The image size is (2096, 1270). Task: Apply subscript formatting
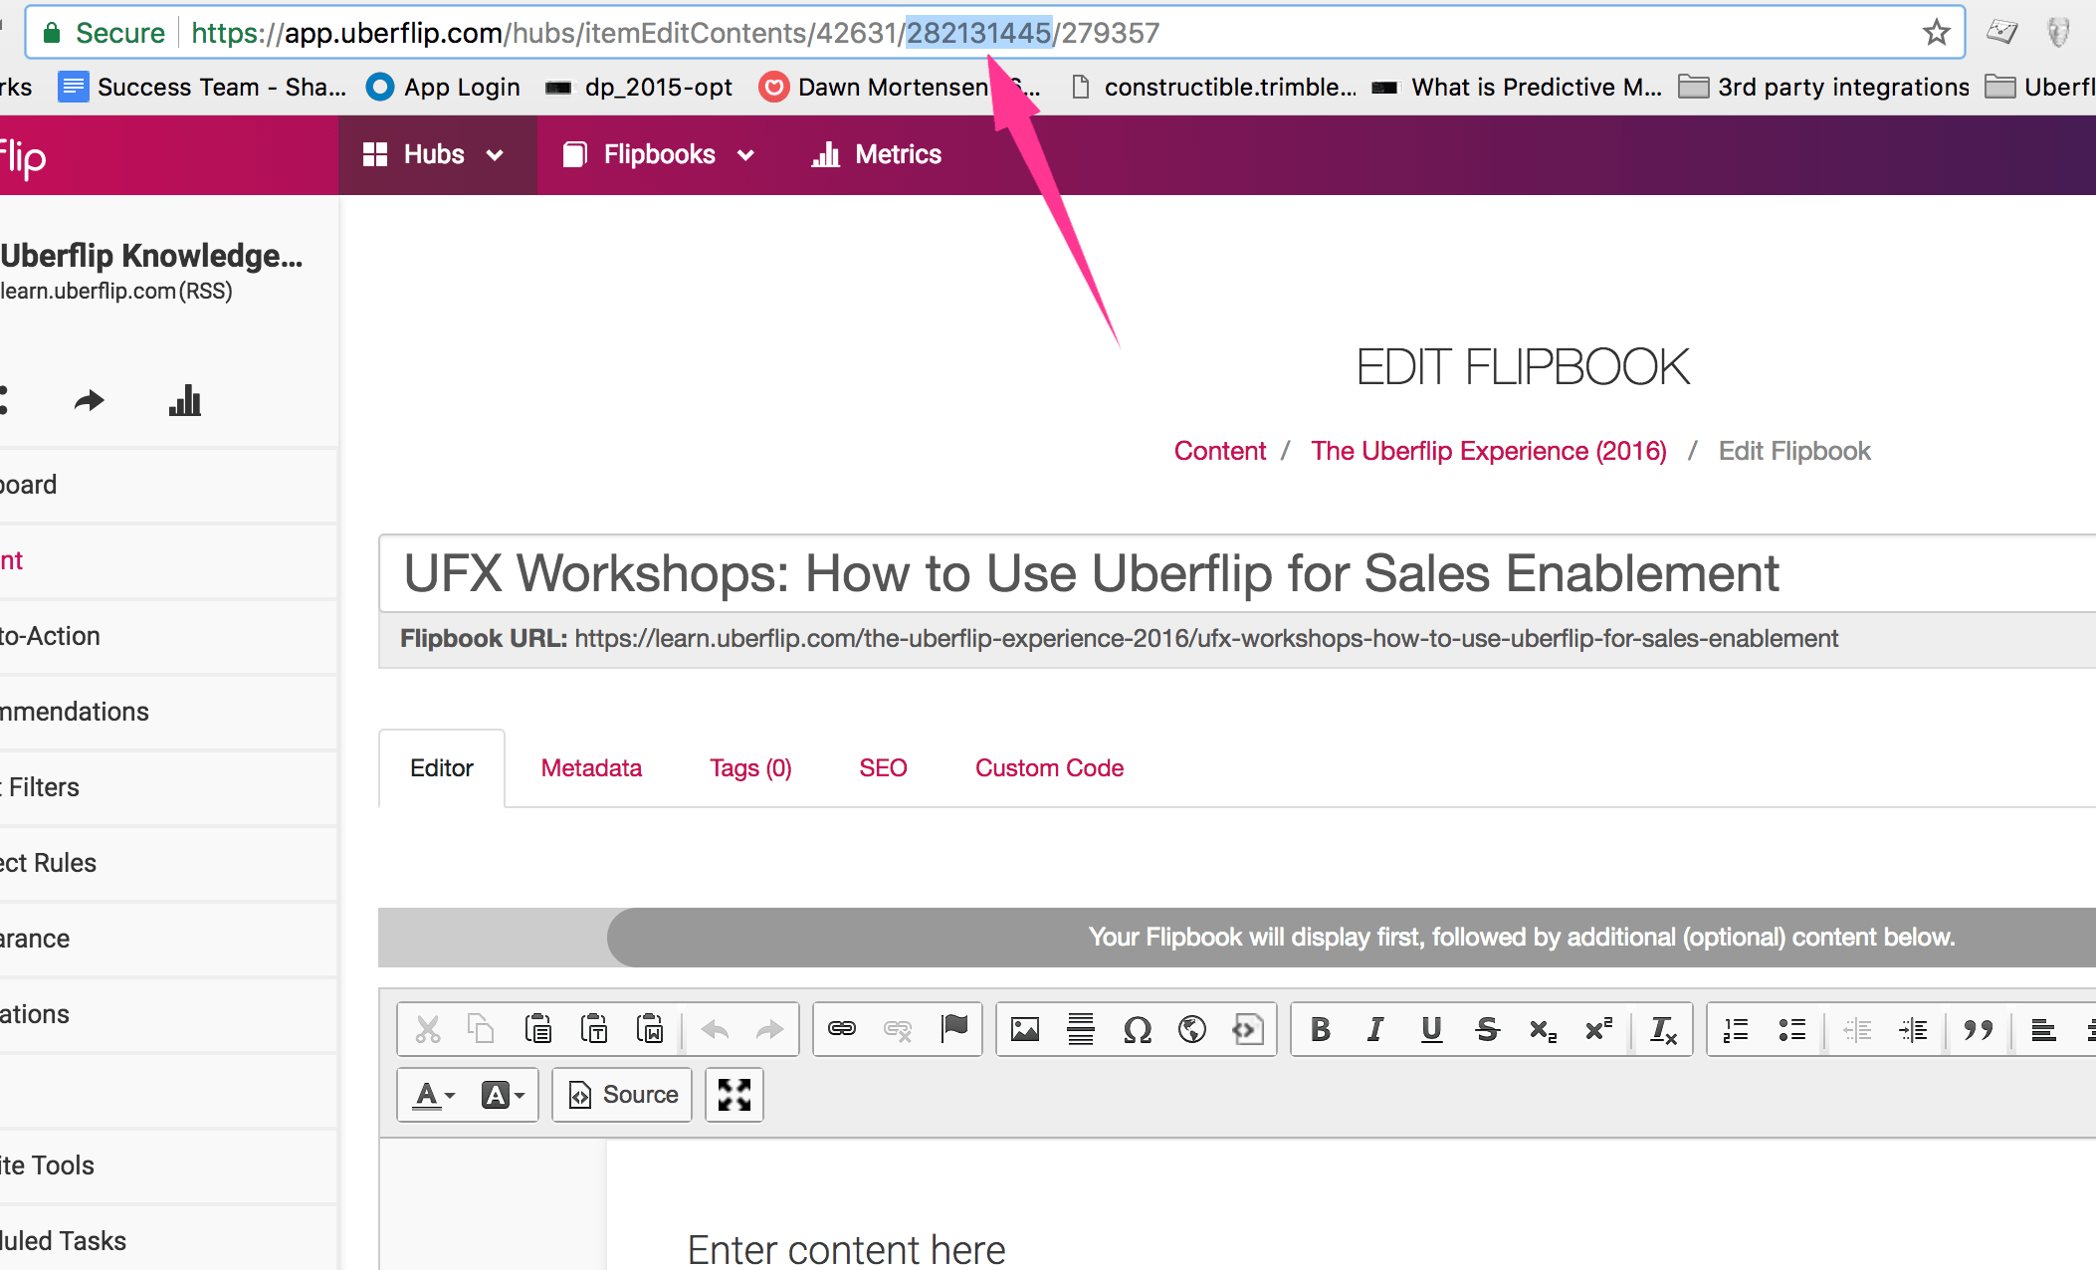(1543, 1029)
